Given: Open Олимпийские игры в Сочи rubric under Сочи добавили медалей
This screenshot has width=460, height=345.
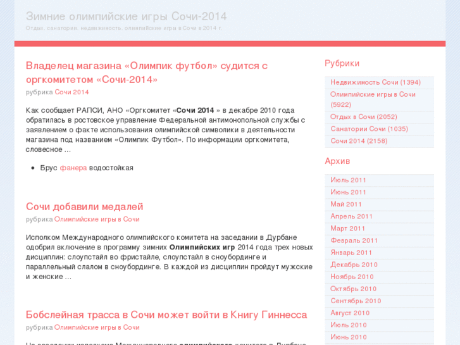Looking at the screenshot, I should [97, 219].
